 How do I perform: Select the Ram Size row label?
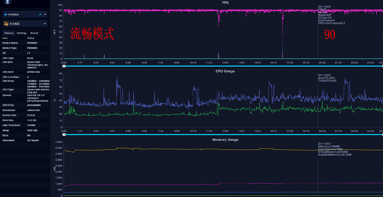[8, 120]
